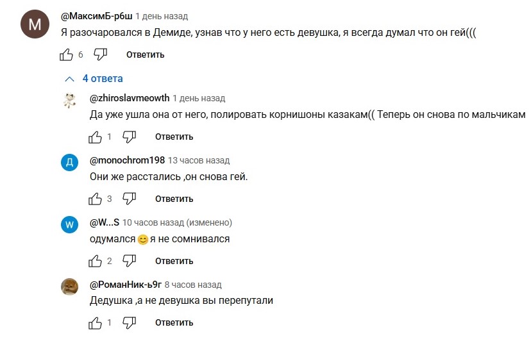
Task: Reply to @zhiroslavmeowth via 'Ответить'
Action: (174, 137)
